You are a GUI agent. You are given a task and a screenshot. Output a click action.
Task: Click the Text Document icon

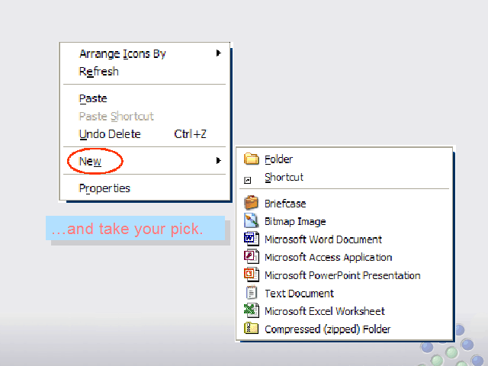(x=251, y=293)
